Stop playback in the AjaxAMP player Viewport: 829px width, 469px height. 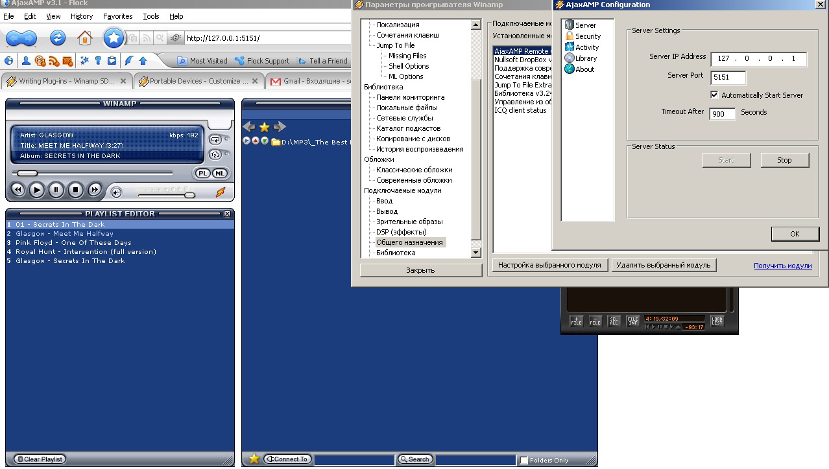point(75,190)
